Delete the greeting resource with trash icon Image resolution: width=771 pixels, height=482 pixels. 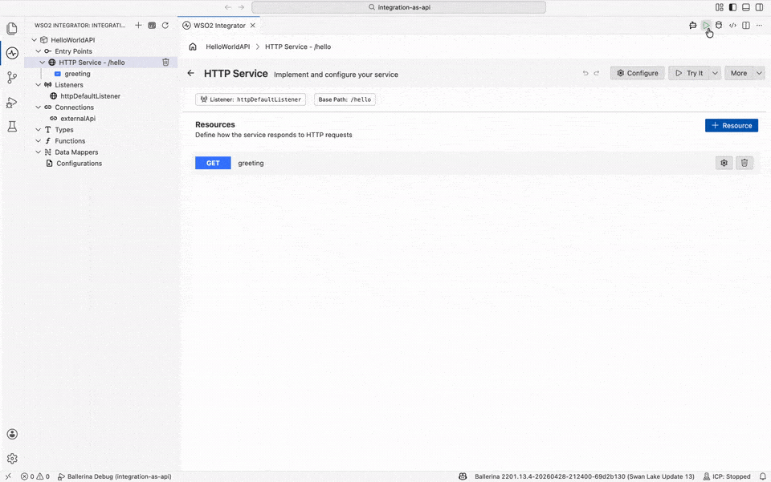tap(744, 163)
